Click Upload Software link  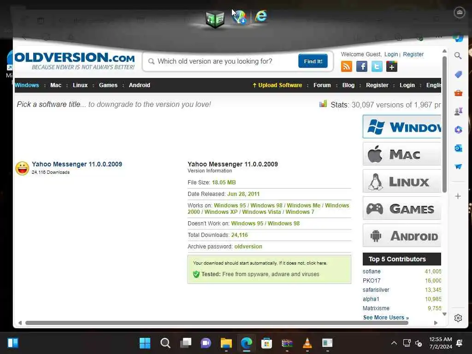click(x=277, y=85)
